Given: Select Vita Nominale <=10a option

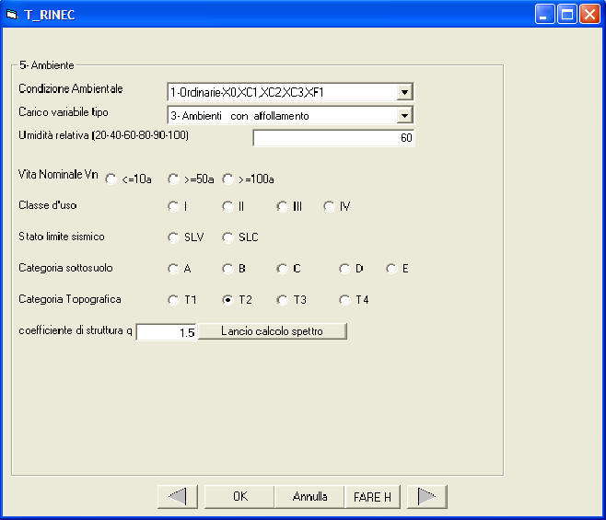Looking at the screenshot, I should pyautogui.click(x=111, y=179).
